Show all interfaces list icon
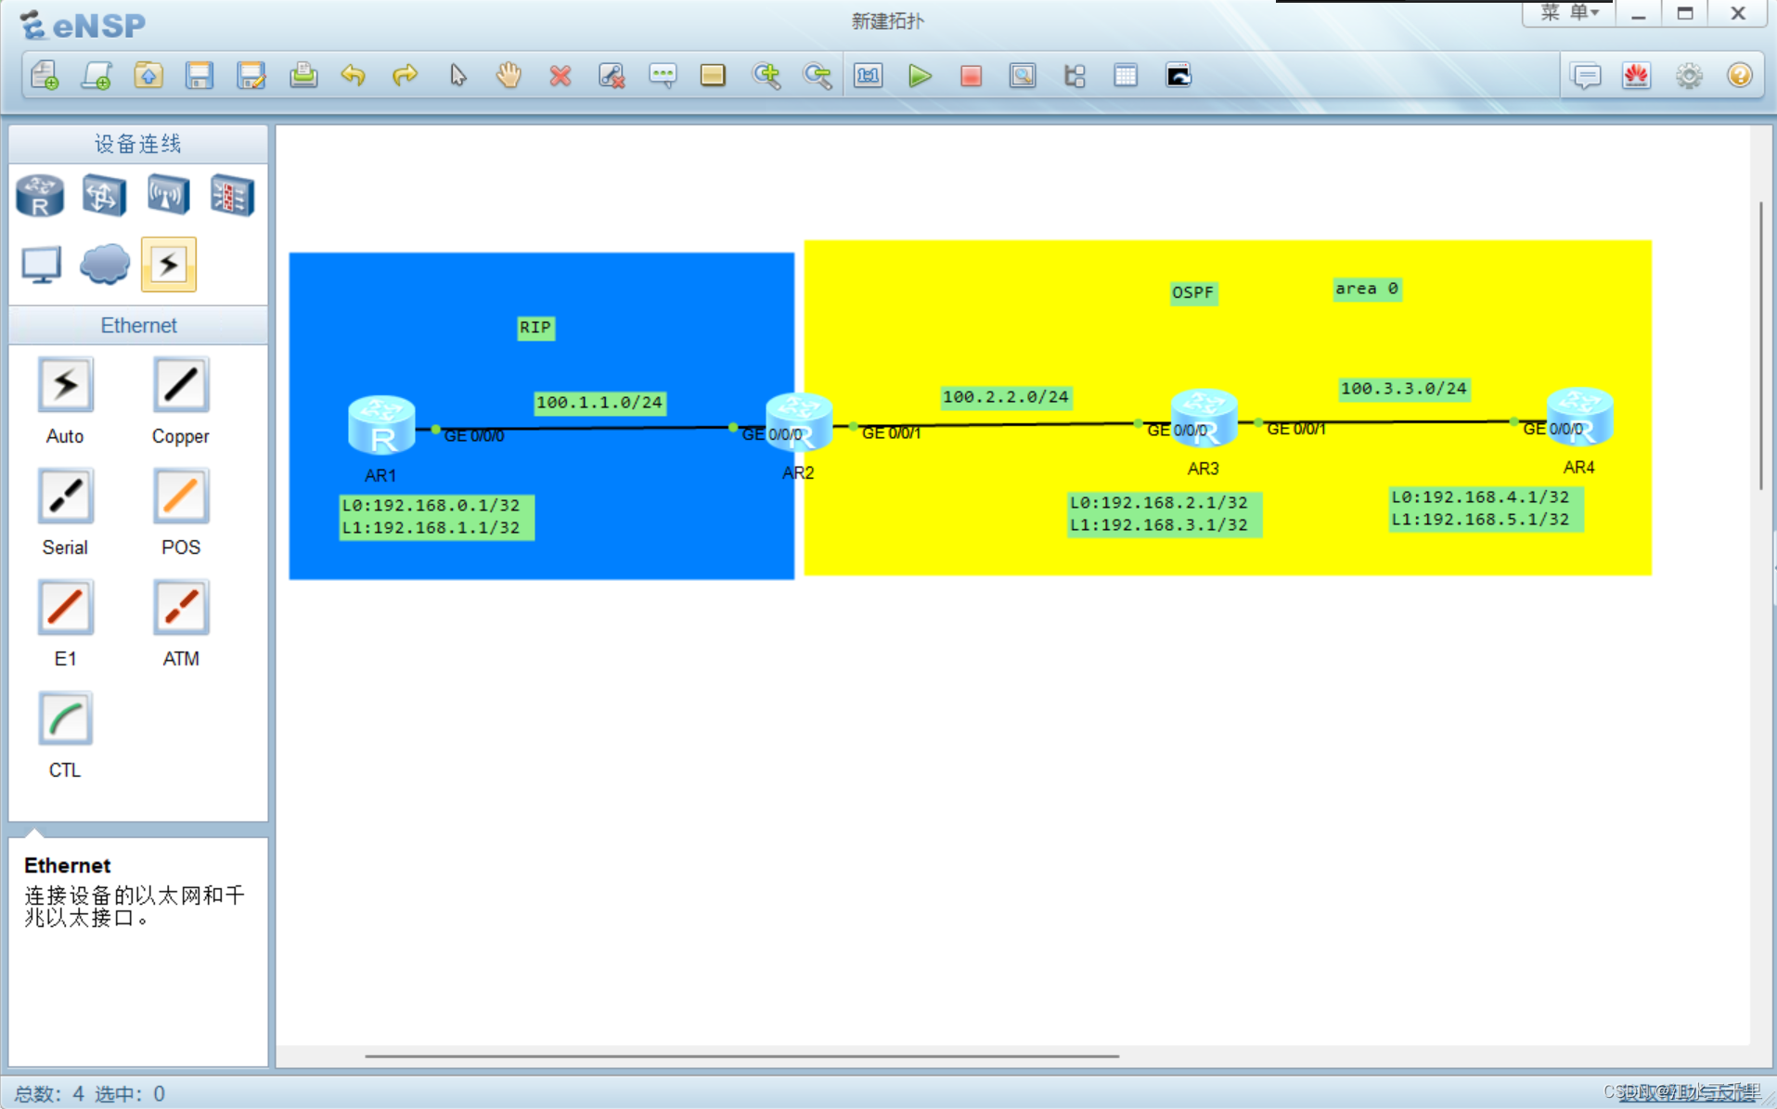 1075,75
